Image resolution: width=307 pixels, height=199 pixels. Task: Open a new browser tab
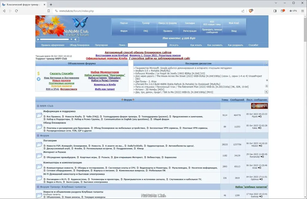coord(51,5)
